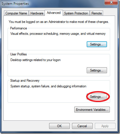This screenshot has height=134, width=120.
Task: Switch to the Remote tab
Action: [97, 13]
